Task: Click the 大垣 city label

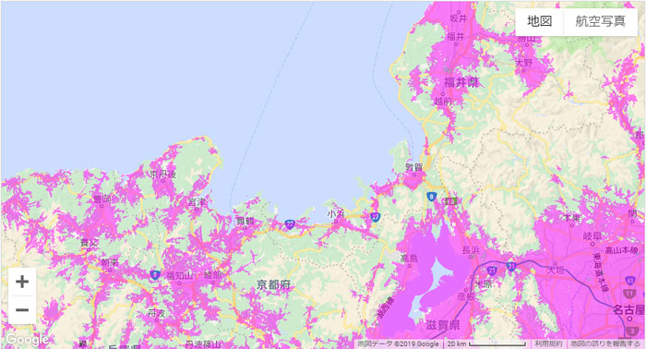Action: [x=556, y=271]
